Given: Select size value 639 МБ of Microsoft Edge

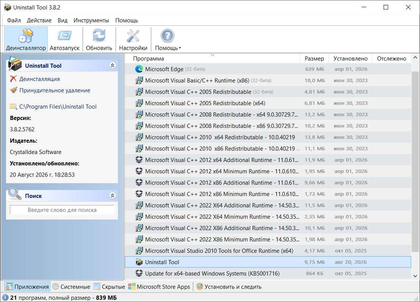Looking at the screenshot, I should [x=315, y=69].
